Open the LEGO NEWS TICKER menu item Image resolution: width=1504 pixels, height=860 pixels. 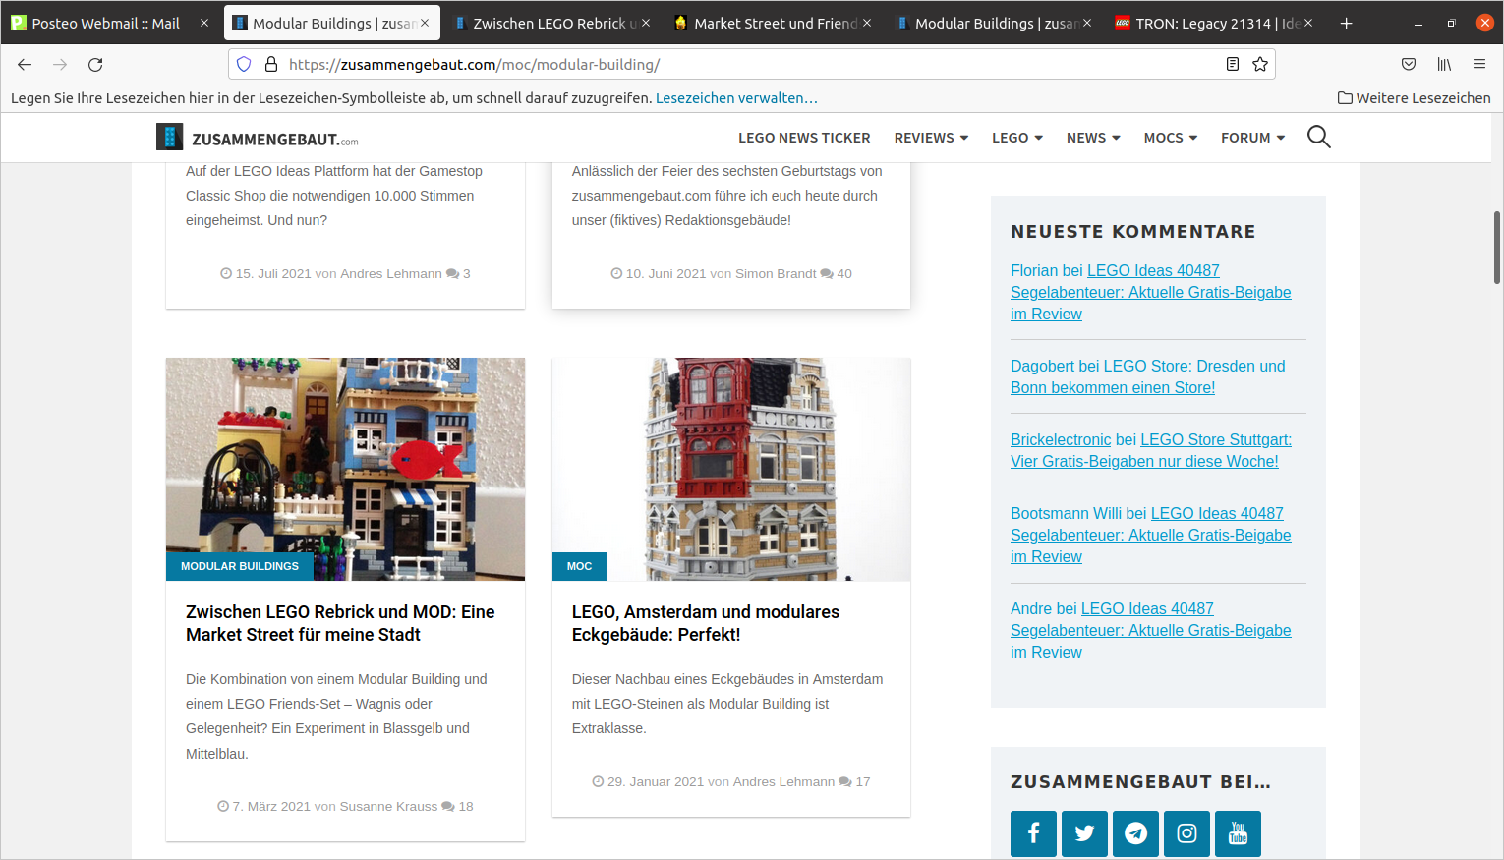(x=804, y=138)
